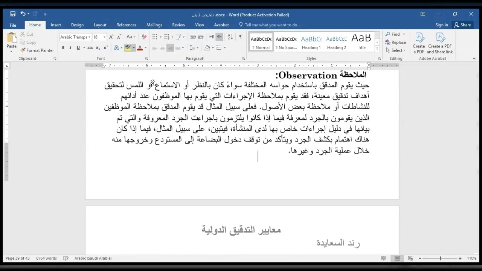Open the Select dropdown in Editing

coord(396,50)
